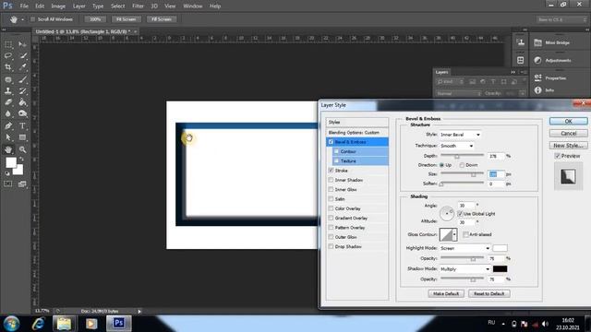This screenshot has width=591, height=332.
Task: Enable the Texture checkbox
Action: 336,160
